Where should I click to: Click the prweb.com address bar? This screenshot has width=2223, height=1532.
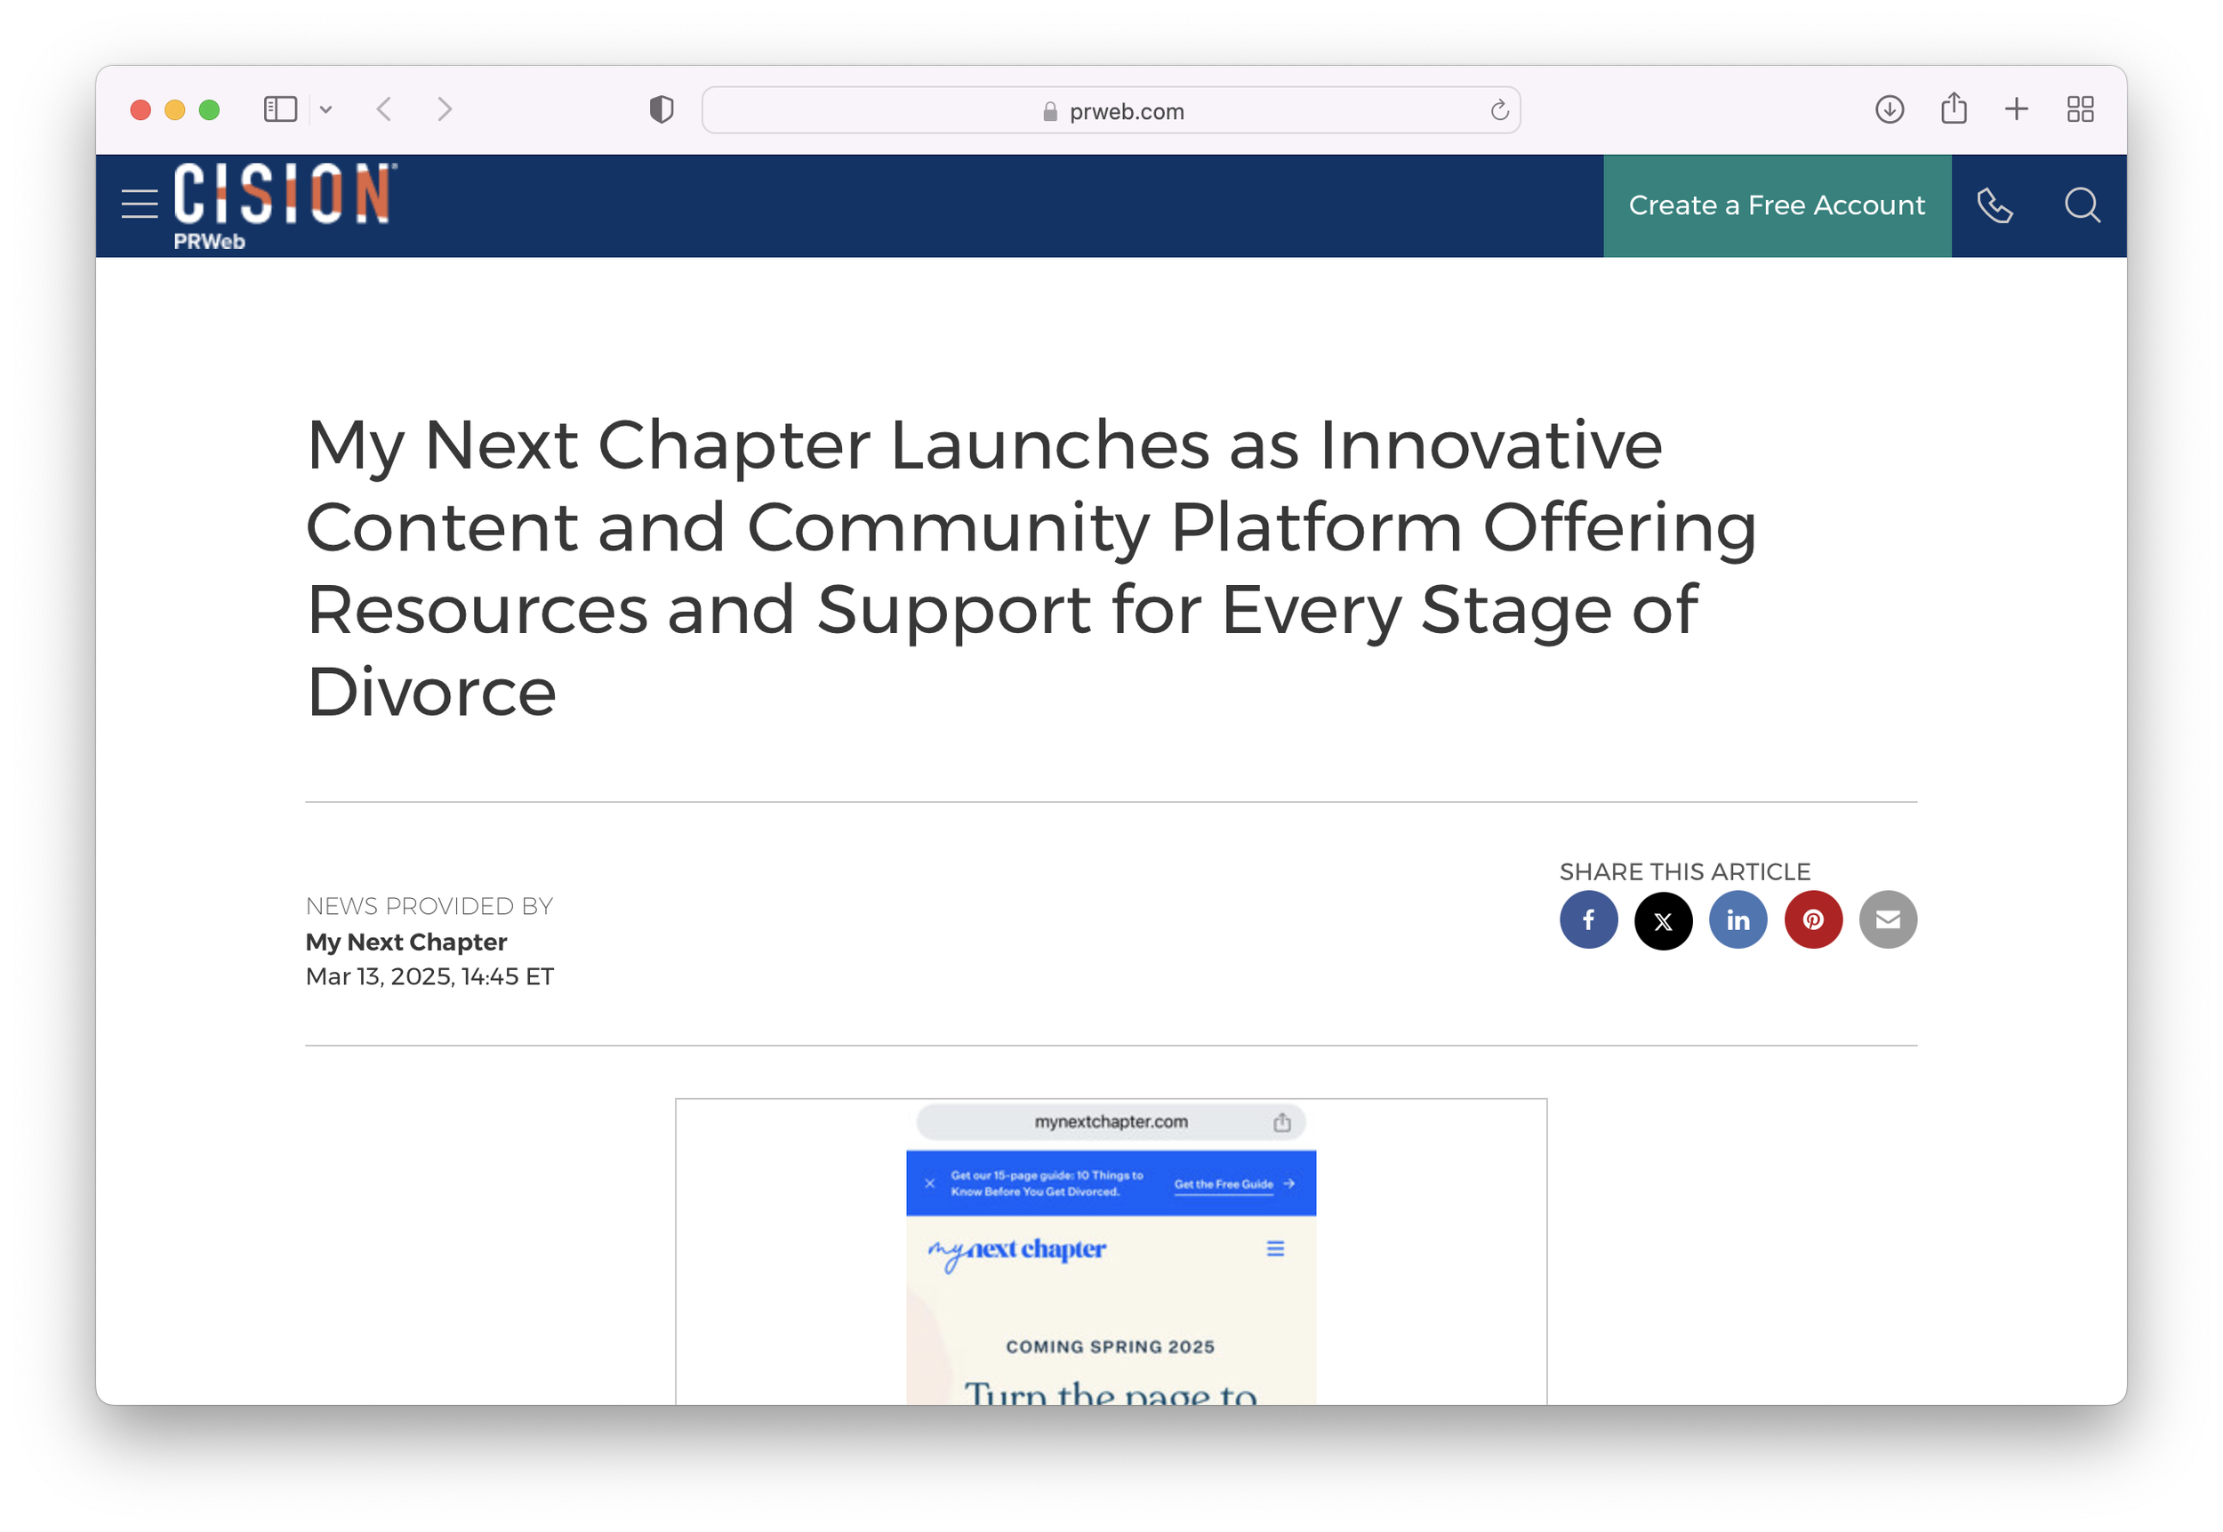(x=1111, y=111)
